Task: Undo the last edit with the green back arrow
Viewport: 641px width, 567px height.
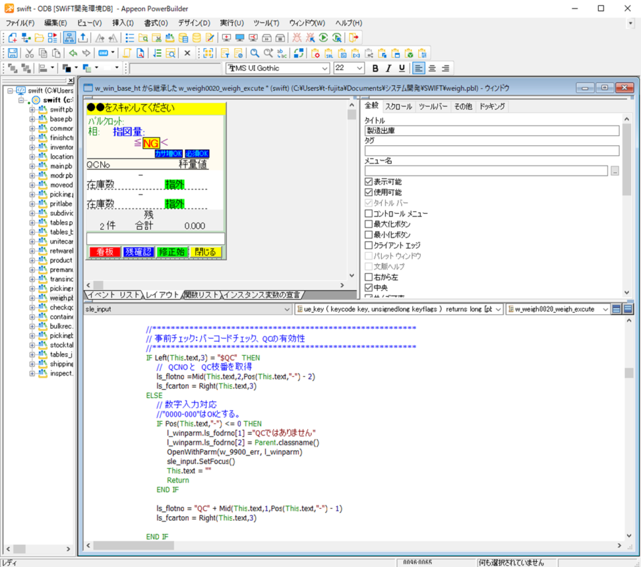Action: 75,53
